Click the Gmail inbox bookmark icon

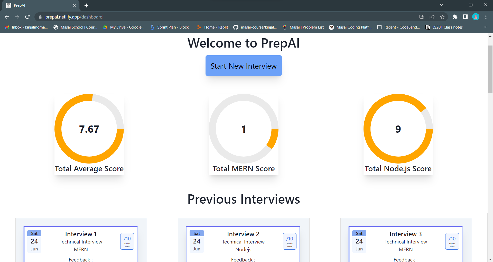click(7, 27)
